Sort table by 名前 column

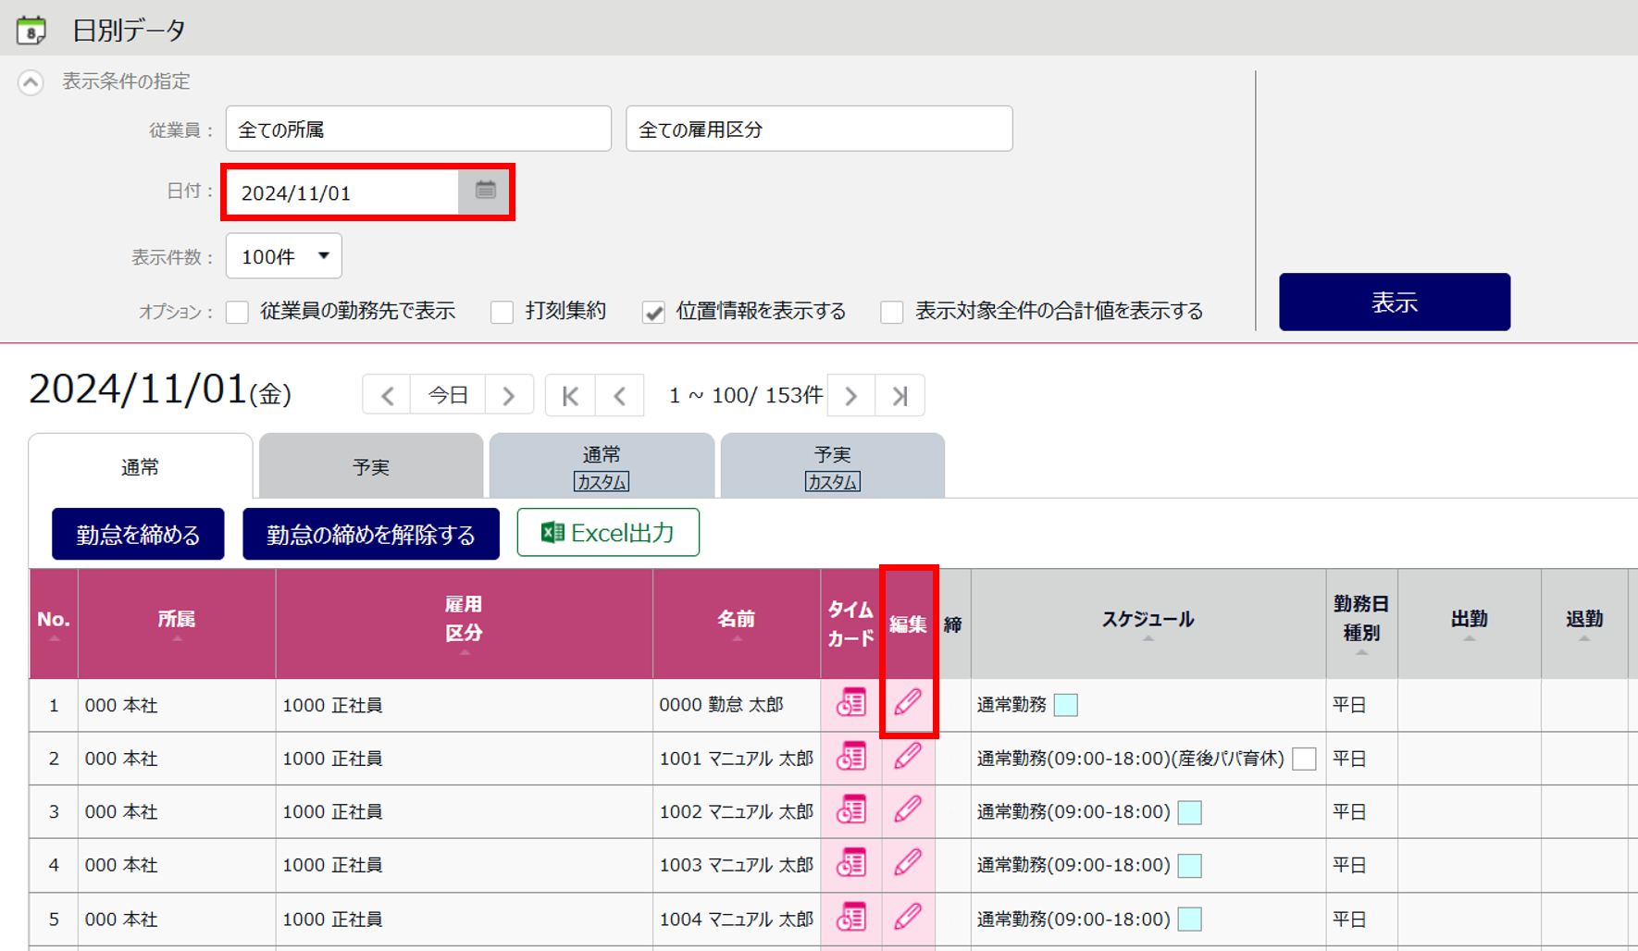[737, 624]
